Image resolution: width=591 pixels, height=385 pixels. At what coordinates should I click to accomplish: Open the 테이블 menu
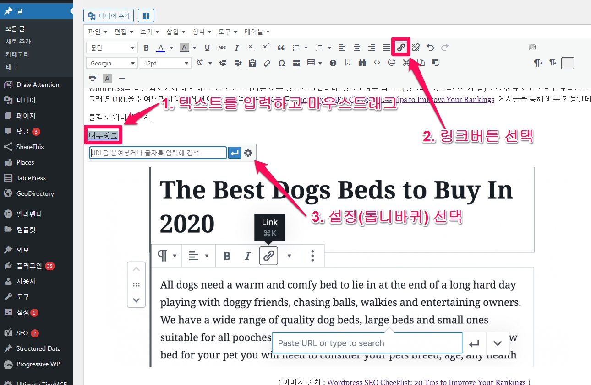pos(257,32)
